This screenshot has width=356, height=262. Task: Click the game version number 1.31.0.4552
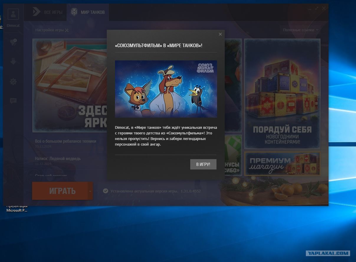coord(191,191)
